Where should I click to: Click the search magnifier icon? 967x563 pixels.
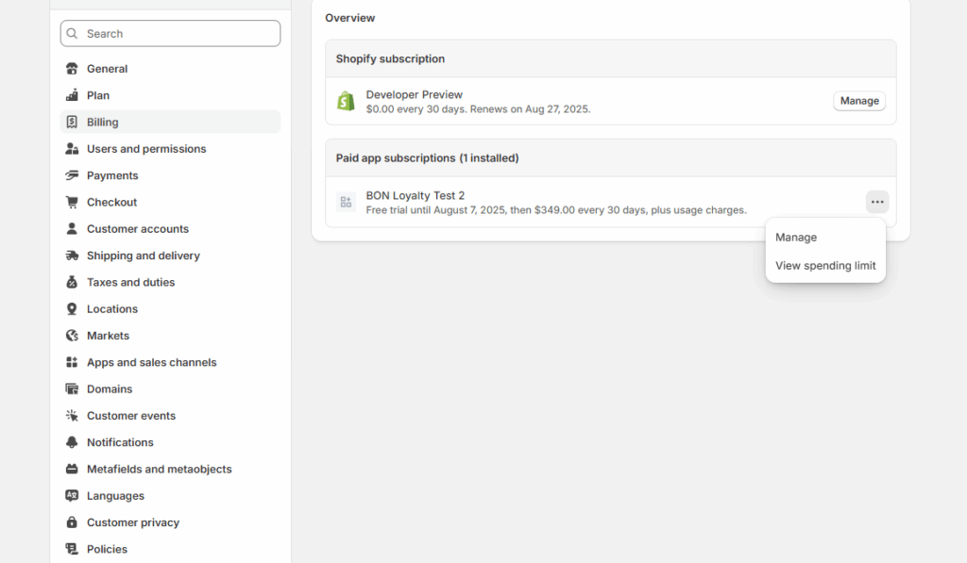click(72, 33)
